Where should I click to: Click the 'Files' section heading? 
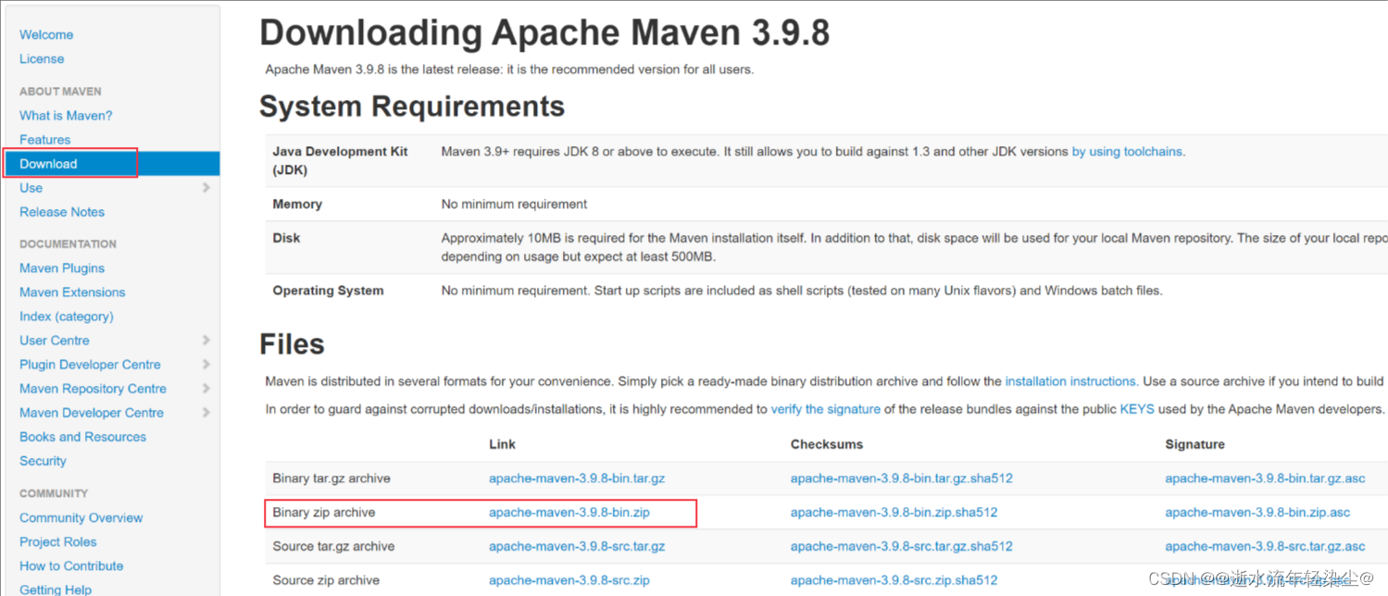pos(292,344)
